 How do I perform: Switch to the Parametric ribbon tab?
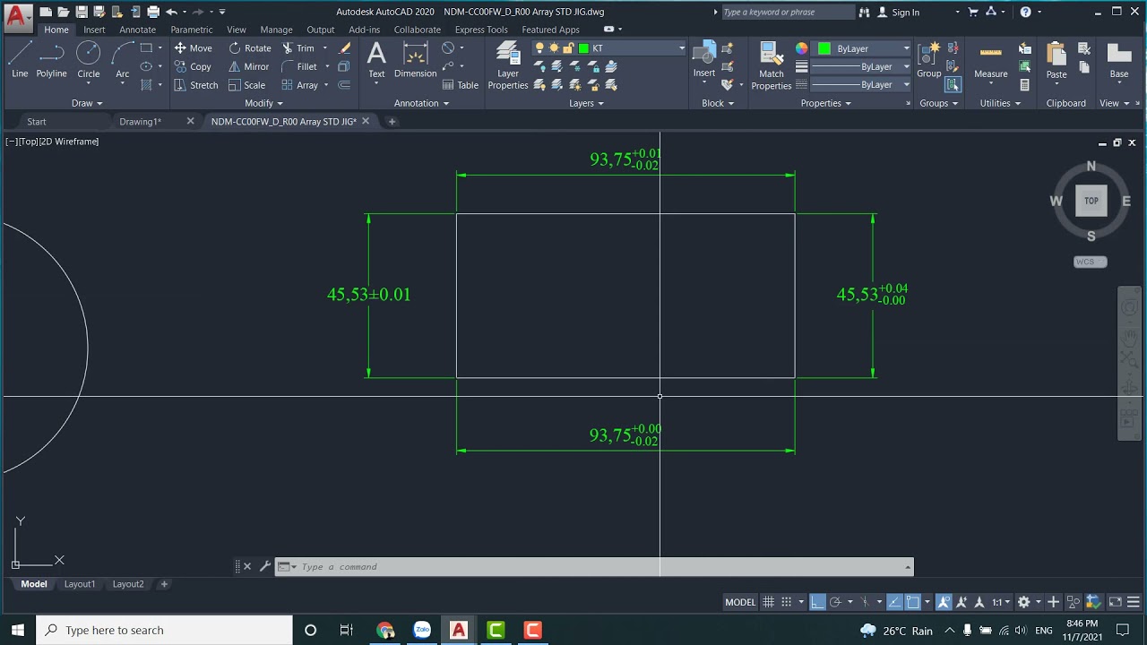pos(192,30)
